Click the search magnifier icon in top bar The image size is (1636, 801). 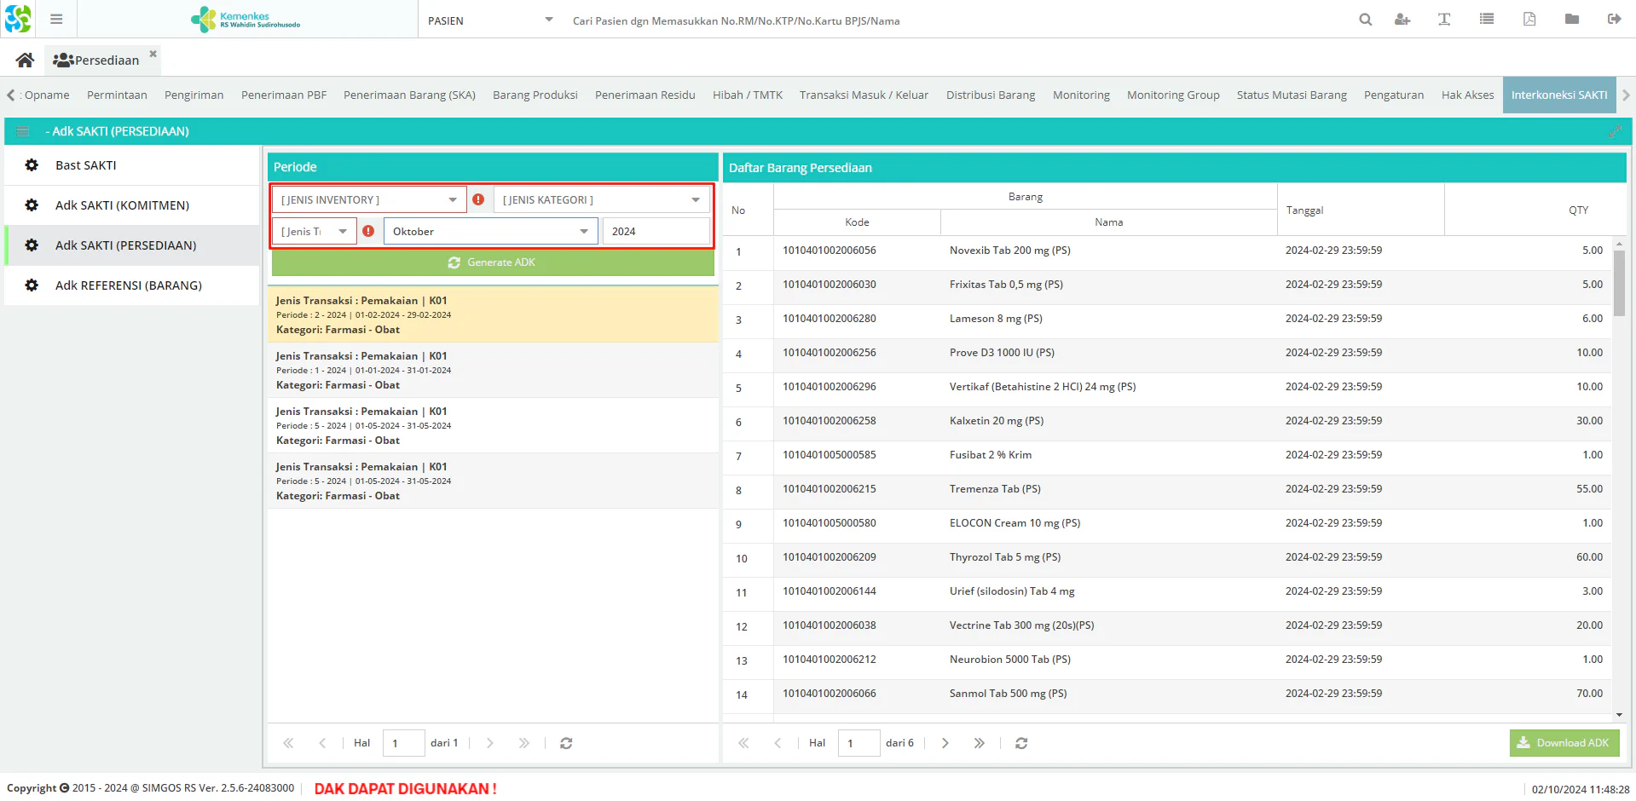(x=1365, y=20)
